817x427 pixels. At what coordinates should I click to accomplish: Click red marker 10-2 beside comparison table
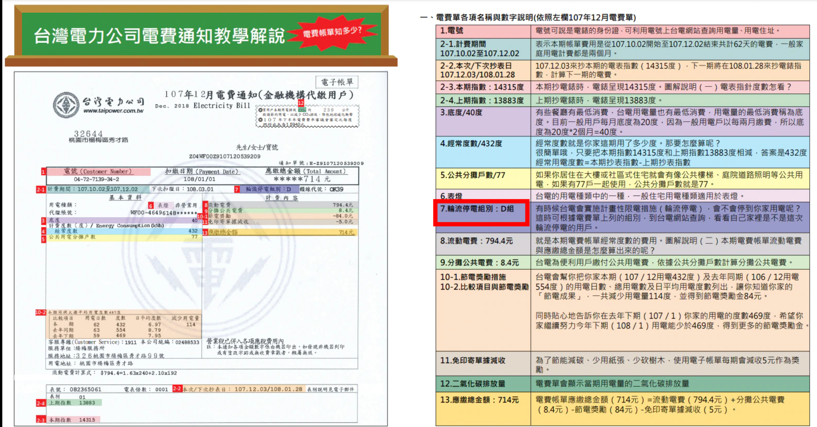pos(41,313)
